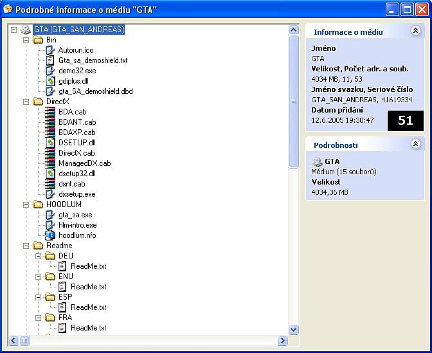Click the gta_sa.exe file icon

[x=50, y=215]
